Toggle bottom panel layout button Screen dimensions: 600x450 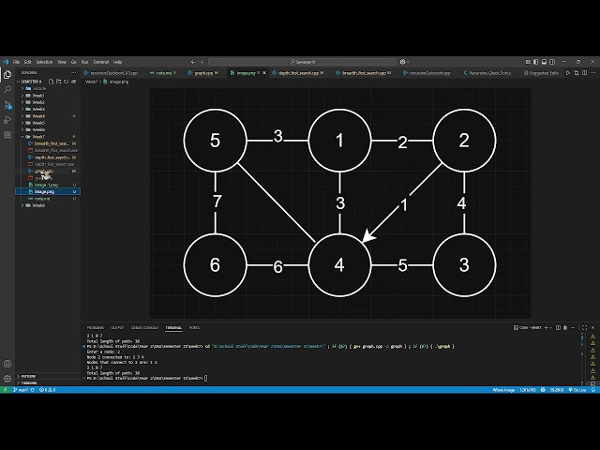(544, 62)
